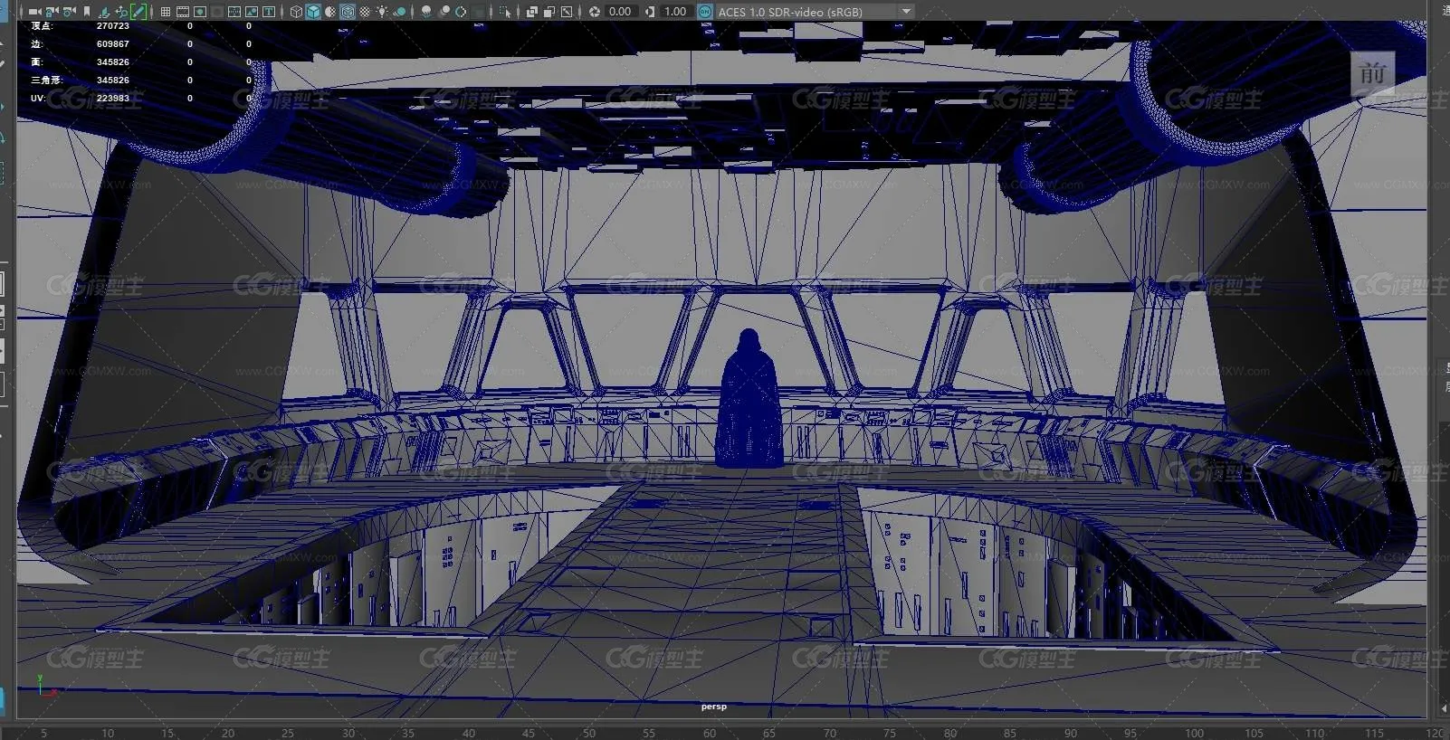Jump to frame 10 on time slider
The width and height of the screenshot is (1450, 740).
click(x=108, y=733)
